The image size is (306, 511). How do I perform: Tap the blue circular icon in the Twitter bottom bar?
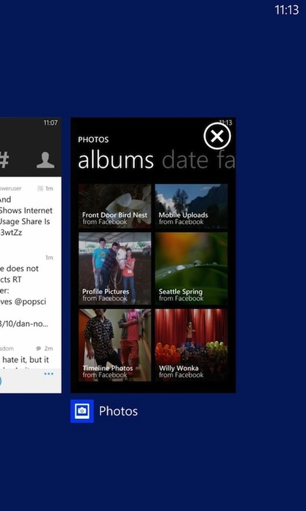tap(1, 380)
